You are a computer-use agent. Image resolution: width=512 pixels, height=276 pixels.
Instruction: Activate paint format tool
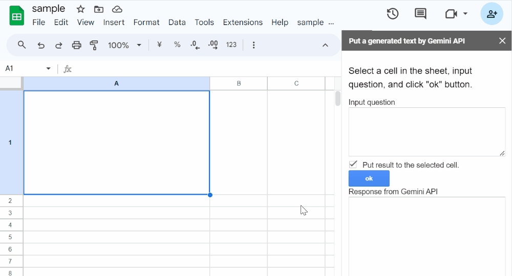pyautogui.click(x=94, y=45)
